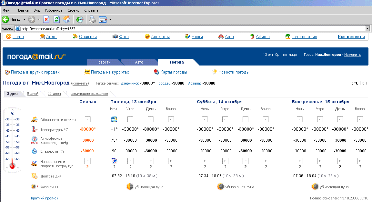The image size is (372, 202).
Task: Open the Правка menu
Action: [x=23, y=10]
